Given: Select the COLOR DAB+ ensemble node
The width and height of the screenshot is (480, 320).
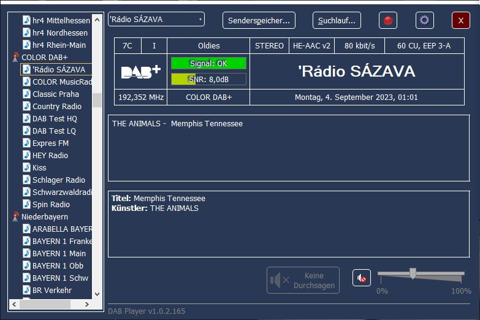Looking at the screenshot, I should click(x=44, y=57).
